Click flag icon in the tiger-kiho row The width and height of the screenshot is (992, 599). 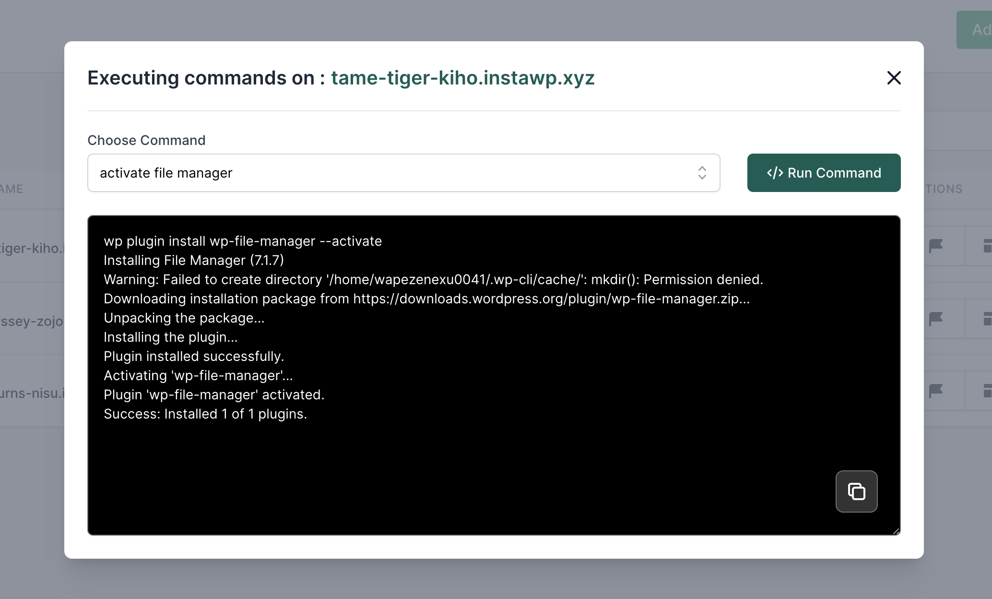click(x=935, y=246)
